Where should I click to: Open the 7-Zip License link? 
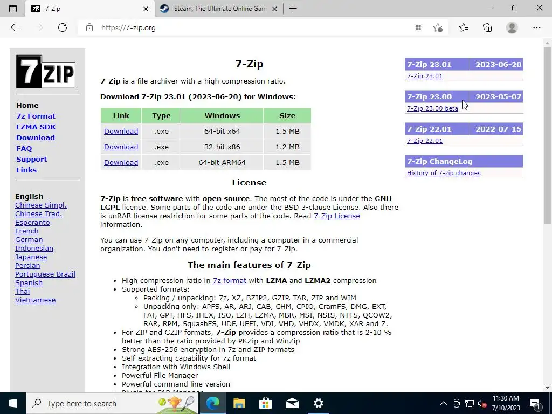coord(336,216)
